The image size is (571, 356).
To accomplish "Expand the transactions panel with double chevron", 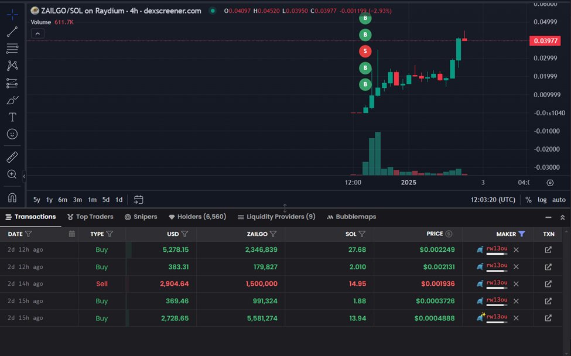I will coord(562,217).
